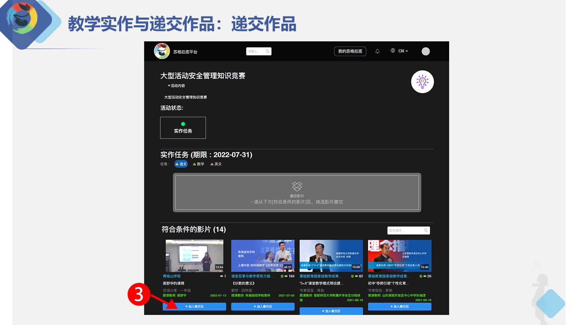This screenshot has height=325, width=578.
Task: Click the user avatar circle in header
Action: pyautogui.click(x=425, y=51)
